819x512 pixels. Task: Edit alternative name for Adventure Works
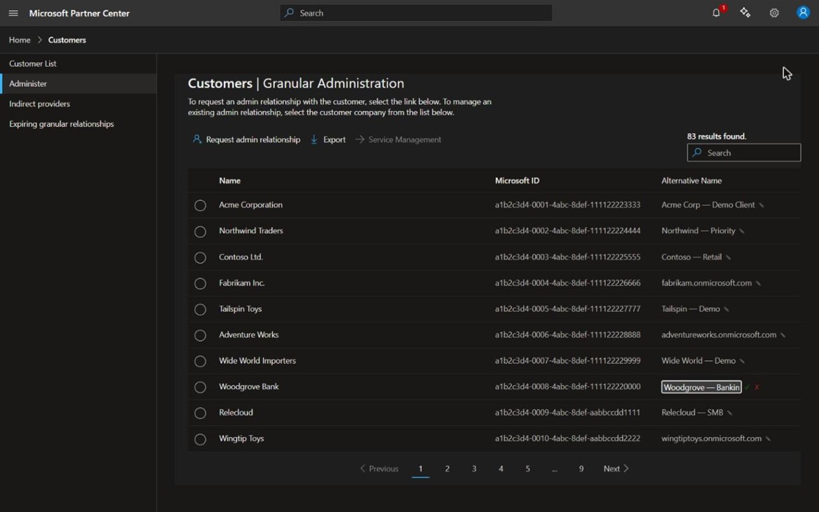click(x=783, y=335)
